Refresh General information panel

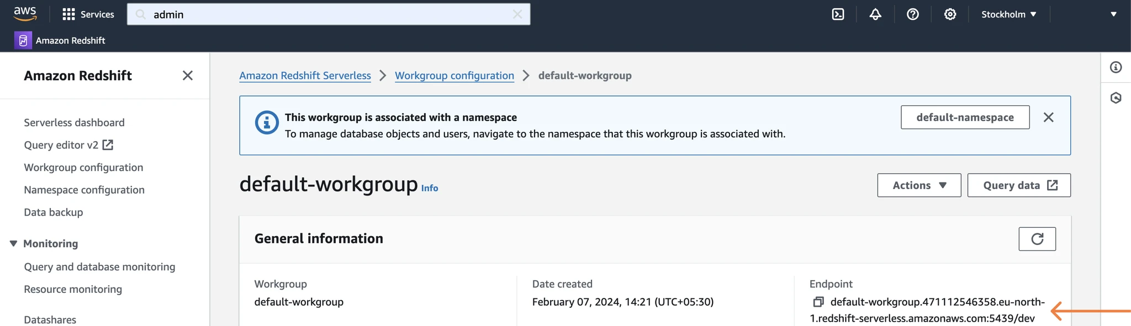tap(1037, 239)
